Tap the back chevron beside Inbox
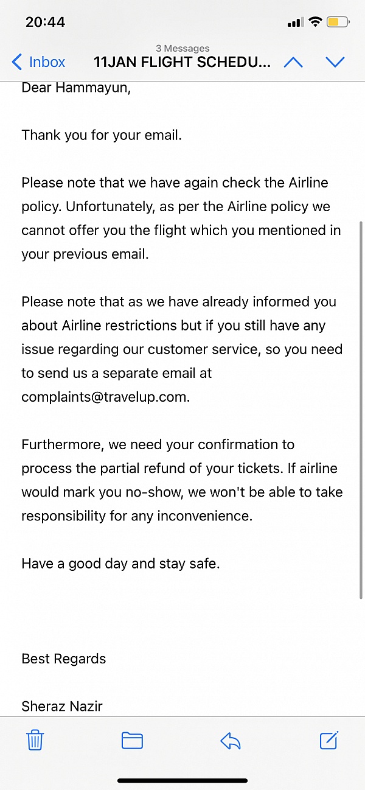Screen dimensions: 365x790 pyautogui.click(x=17, y=62)
